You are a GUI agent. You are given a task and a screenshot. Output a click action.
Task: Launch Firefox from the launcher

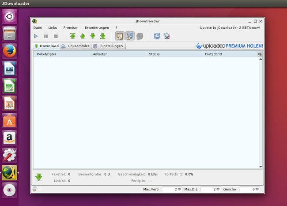click(x=9, y=51)
